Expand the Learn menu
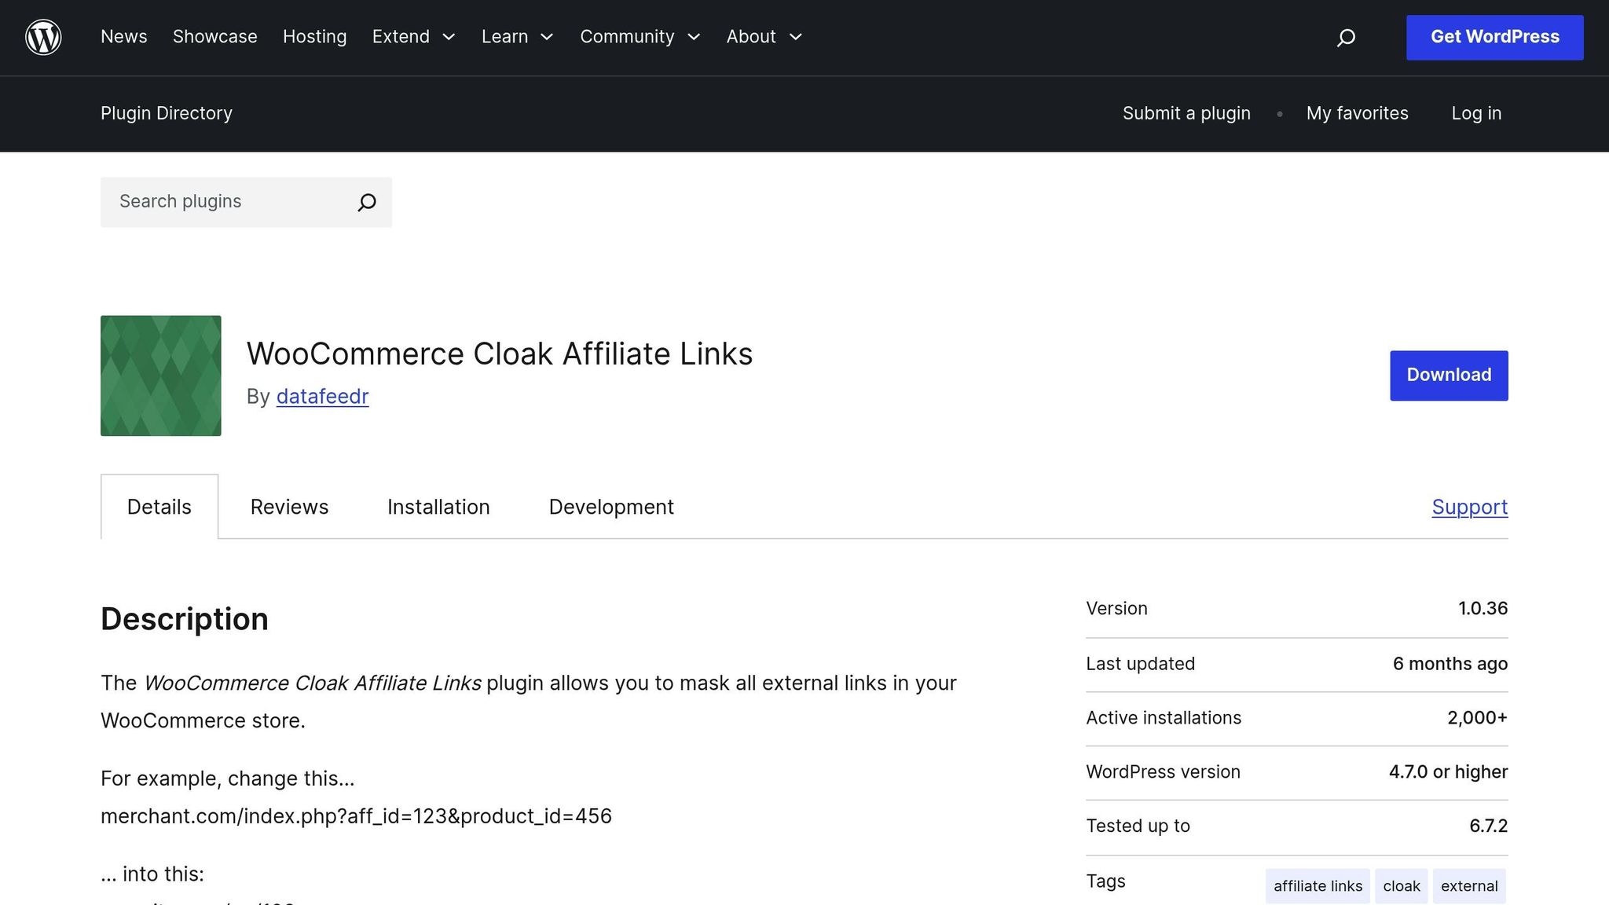The height and width of the screenshot is (905, 1609). coord(517,37)
